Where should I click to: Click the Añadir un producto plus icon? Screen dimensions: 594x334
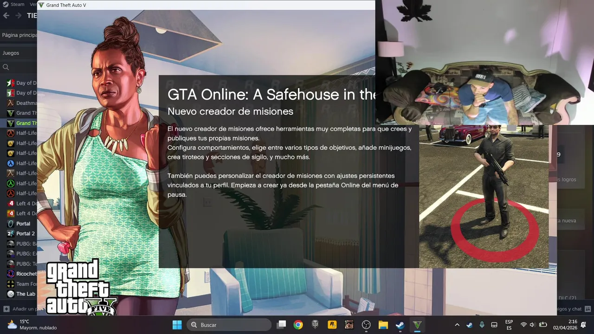[6, 308]
